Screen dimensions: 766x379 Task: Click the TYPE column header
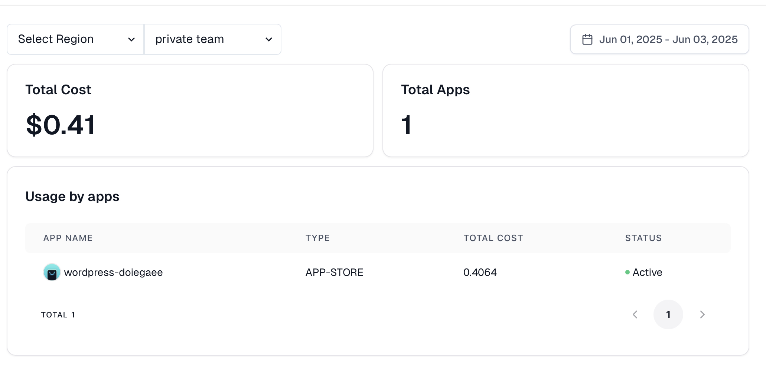pyautogui.click(x=317, y=238)
